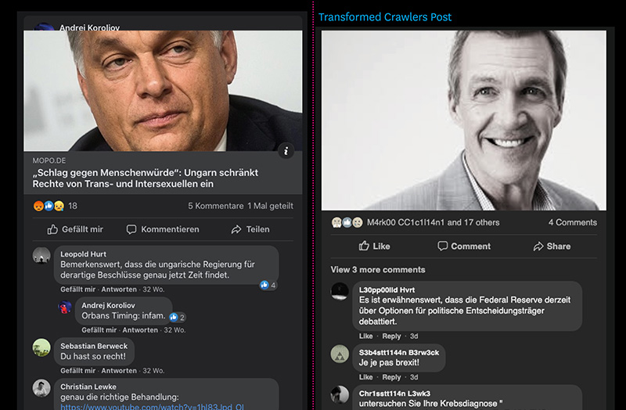Click the thumbs-up icon beside Gefällt mir
This screenshot has width=626, height=410.
coord(53,229)
